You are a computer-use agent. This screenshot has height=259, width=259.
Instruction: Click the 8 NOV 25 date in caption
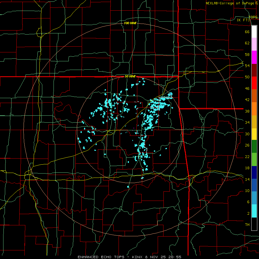pyautogui.click(x=156, y=257)
